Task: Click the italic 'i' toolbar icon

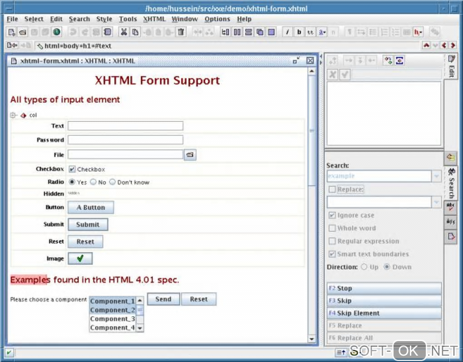Action: (x=287, y=32)
